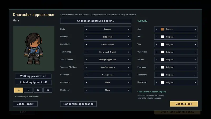Screen dimensions: 211x119
Task: Click next arrow for Mara's boots footwear
Action: (x=129, y=75)
